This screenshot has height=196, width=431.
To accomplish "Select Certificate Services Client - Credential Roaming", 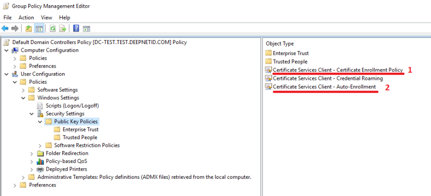I will [x=328, y=78].
